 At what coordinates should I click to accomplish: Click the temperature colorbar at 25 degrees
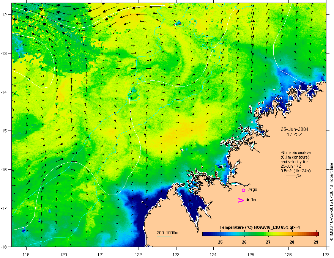click(x=221, y=234)
